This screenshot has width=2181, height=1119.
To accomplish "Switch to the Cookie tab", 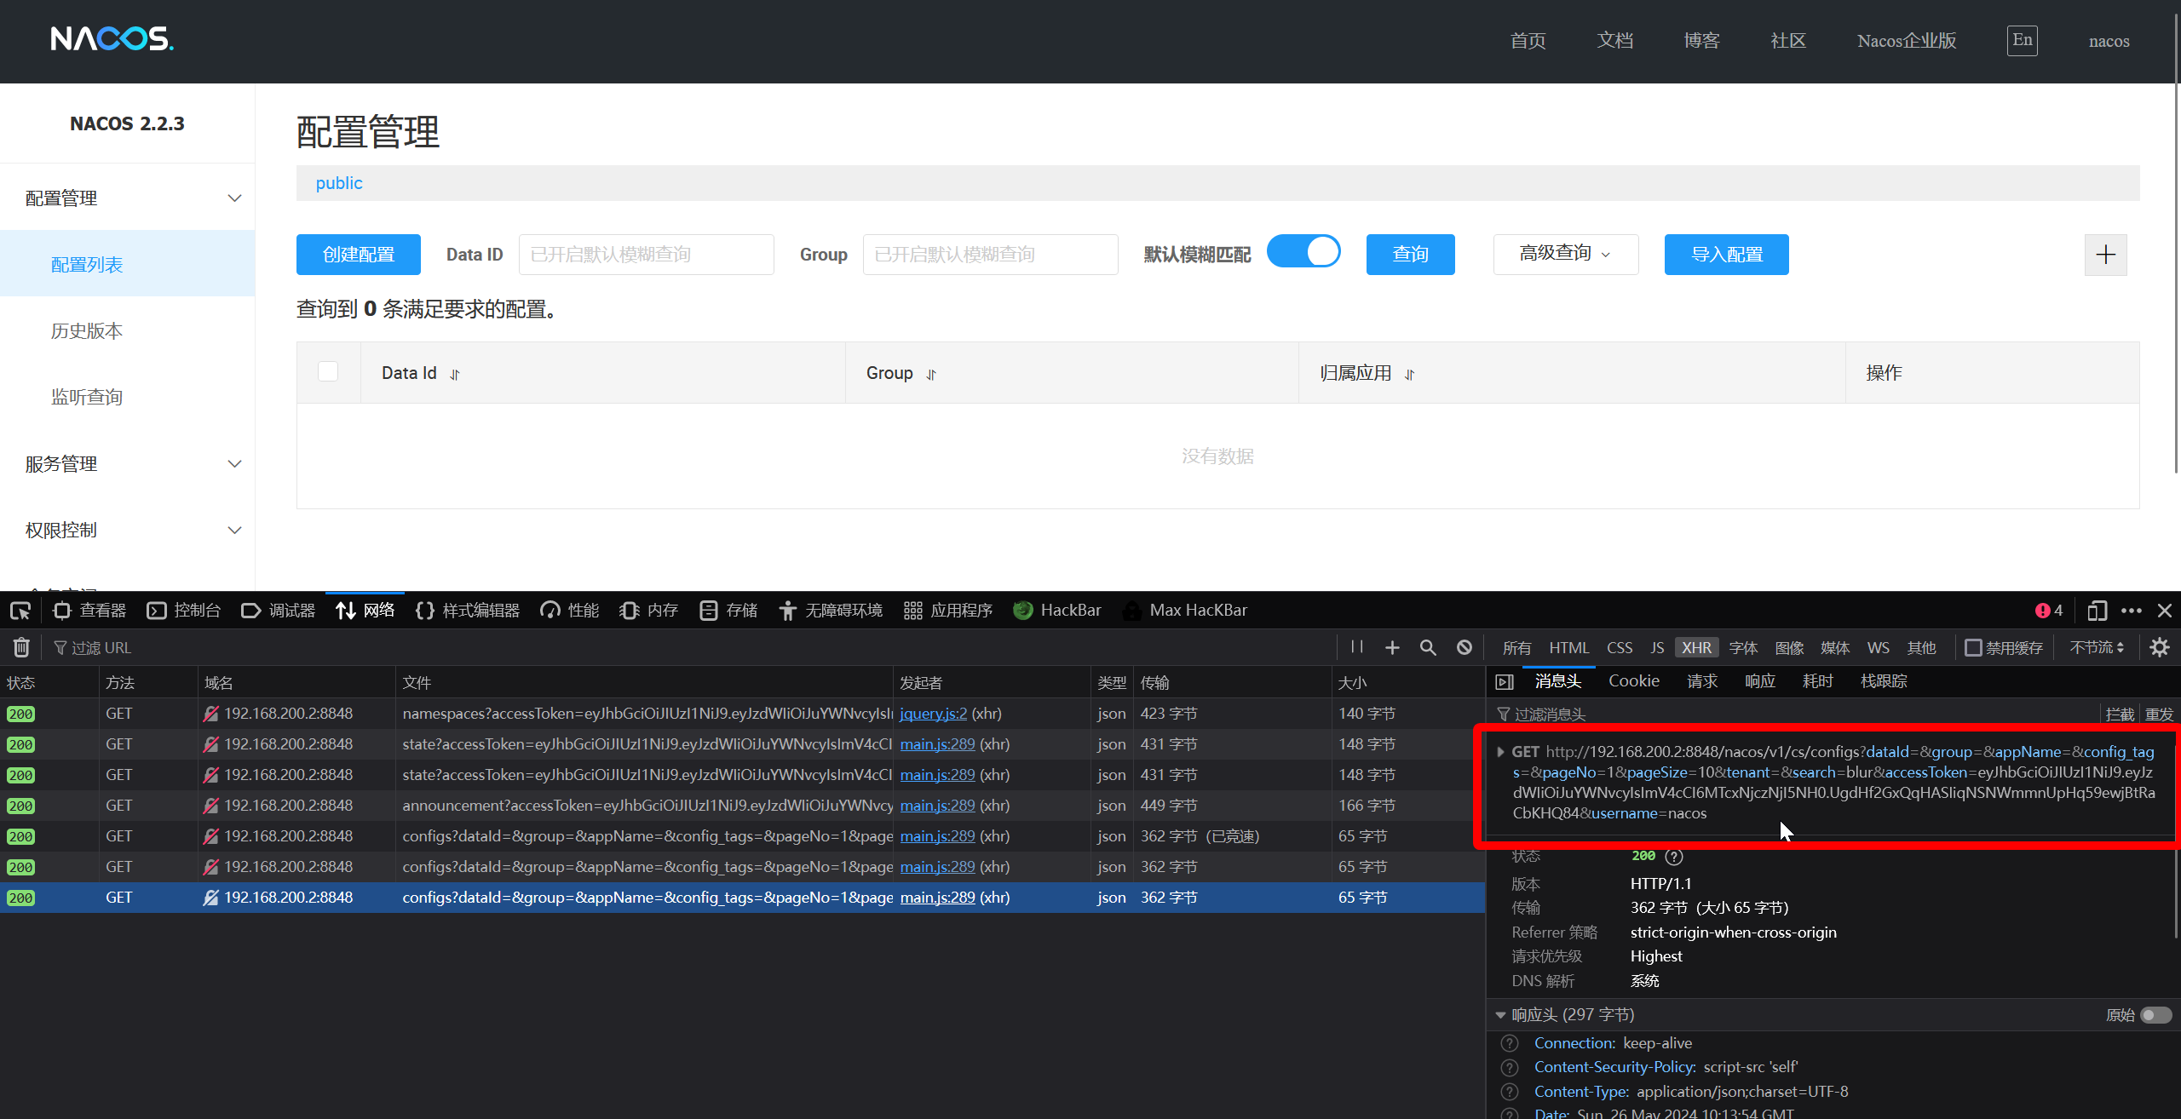I will click(x=1634, y=681).
